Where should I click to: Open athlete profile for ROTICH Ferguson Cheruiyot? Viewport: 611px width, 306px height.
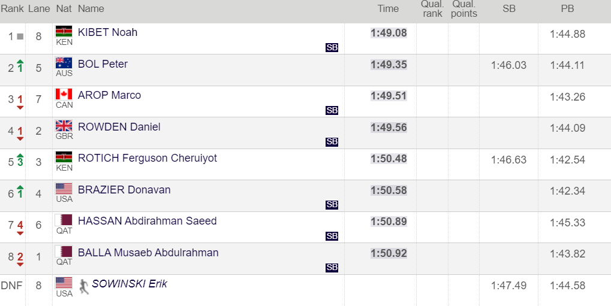[148, 158]
